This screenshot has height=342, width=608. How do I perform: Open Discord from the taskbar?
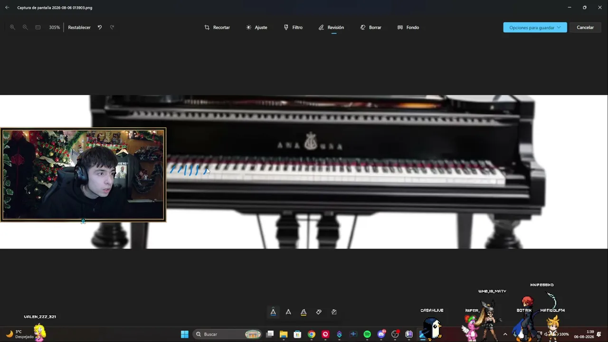click(x=381, y=334)
